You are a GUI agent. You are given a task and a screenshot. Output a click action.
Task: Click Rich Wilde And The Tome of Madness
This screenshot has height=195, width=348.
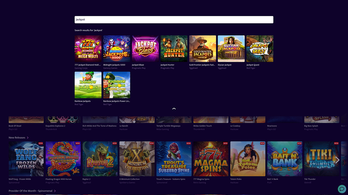pos(99,126)
